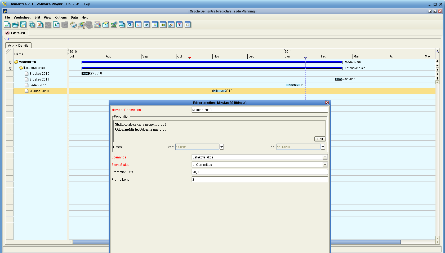The image size is (445, 253).
Task: Click the red triangle marker in October
Action: click(x=190, y=57)
